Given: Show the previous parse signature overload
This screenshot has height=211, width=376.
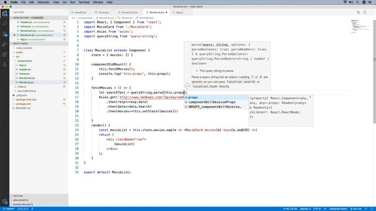Looking at the screenshot, I should pos(187,83).
